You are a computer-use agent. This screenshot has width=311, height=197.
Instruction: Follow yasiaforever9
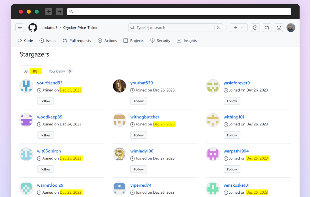click(x=232, y=101)
